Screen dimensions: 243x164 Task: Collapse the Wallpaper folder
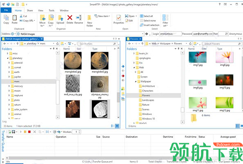tap(136, 82)
